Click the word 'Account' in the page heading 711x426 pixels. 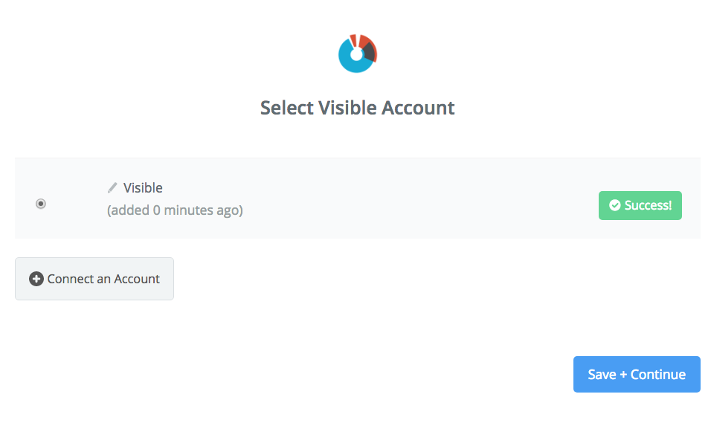(x=418, y=108)
